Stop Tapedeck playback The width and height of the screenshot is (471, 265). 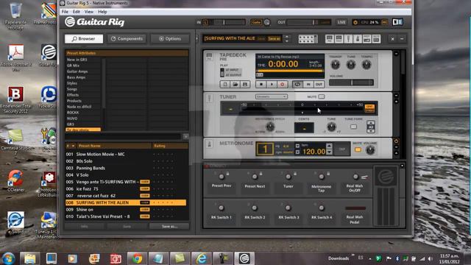pos(261,85)
